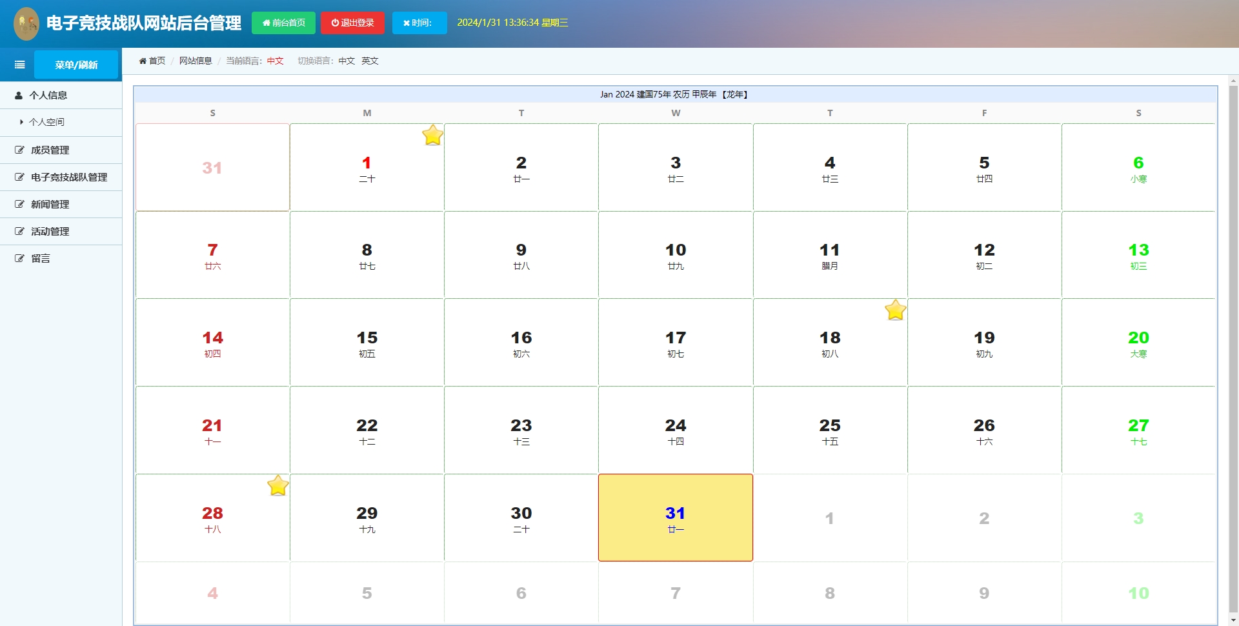Click the red 中文 current language label
Image resolution: width=1239 pixels, height=626 pixels.
(275, 61)
